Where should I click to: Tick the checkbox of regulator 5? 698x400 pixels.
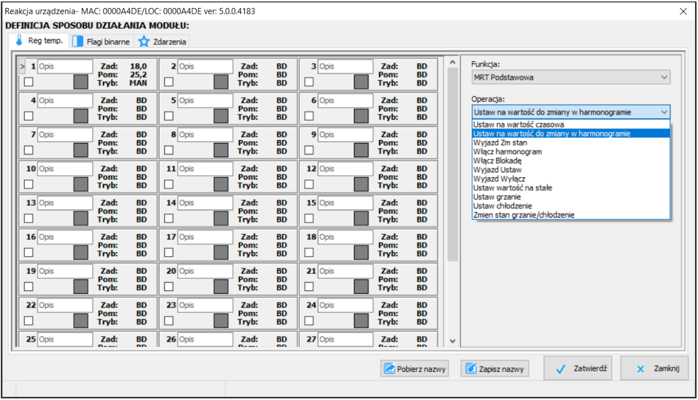point(168,116)
